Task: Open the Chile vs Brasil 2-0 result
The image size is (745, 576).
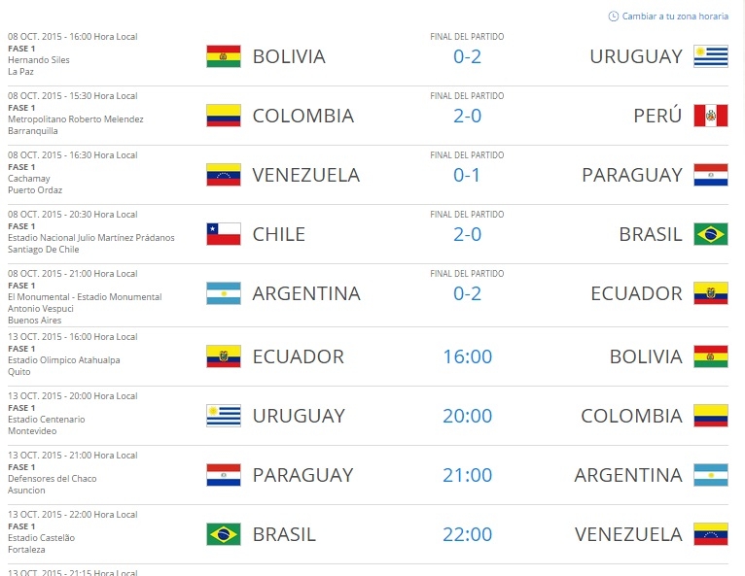Action: pyautogui.click(x=467, y=234)
